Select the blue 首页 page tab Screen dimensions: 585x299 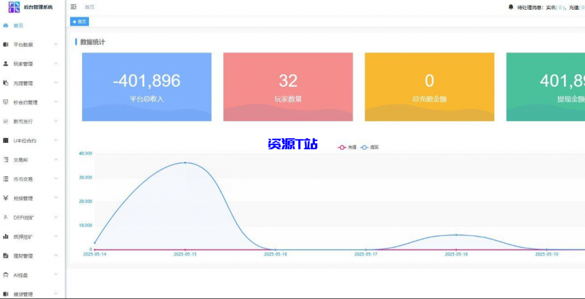pos(79,22)
